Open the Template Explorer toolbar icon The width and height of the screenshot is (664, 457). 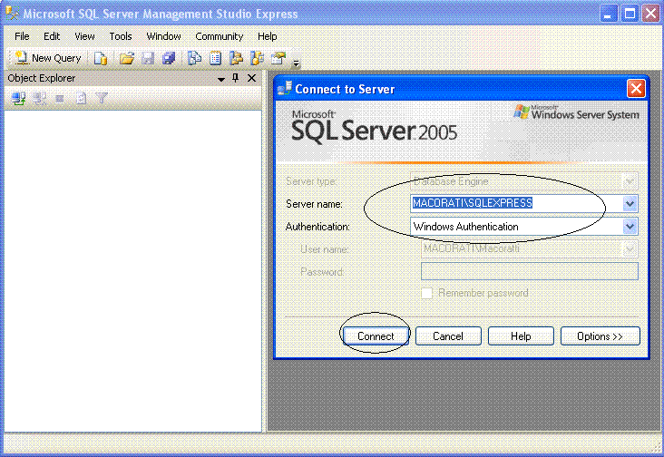click(x=257, y=58)
